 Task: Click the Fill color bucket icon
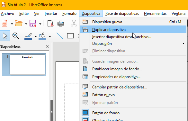tap(42, 36)
